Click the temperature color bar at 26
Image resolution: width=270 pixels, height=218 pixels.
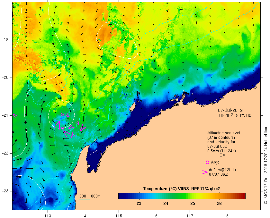click(x=219, y=196)
